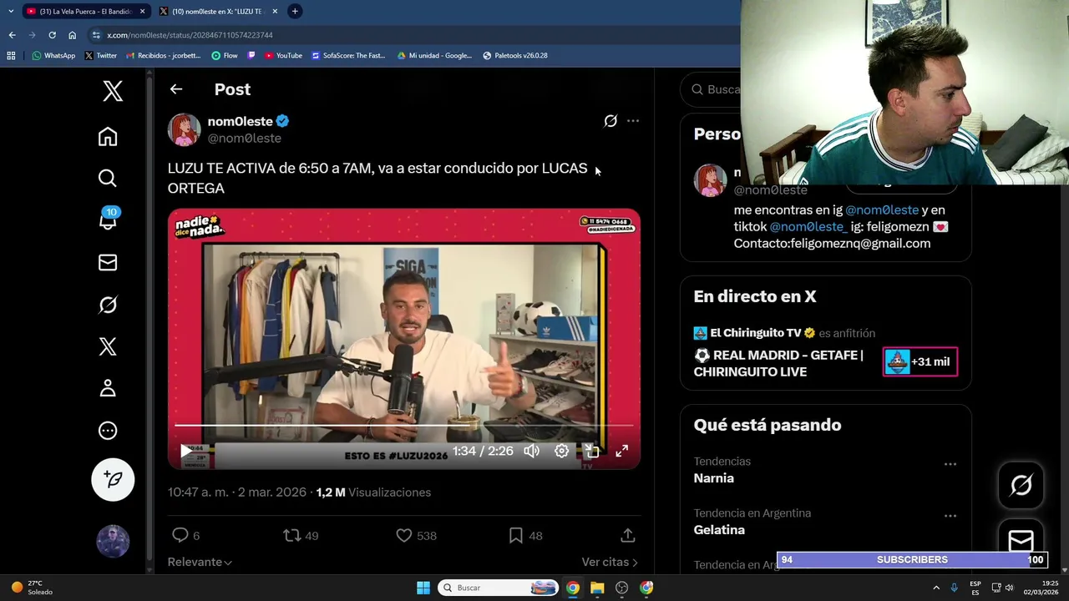Repost the post with 49 reposts
Viewport: 1069px width, 601px height.
tap(292, 535)
